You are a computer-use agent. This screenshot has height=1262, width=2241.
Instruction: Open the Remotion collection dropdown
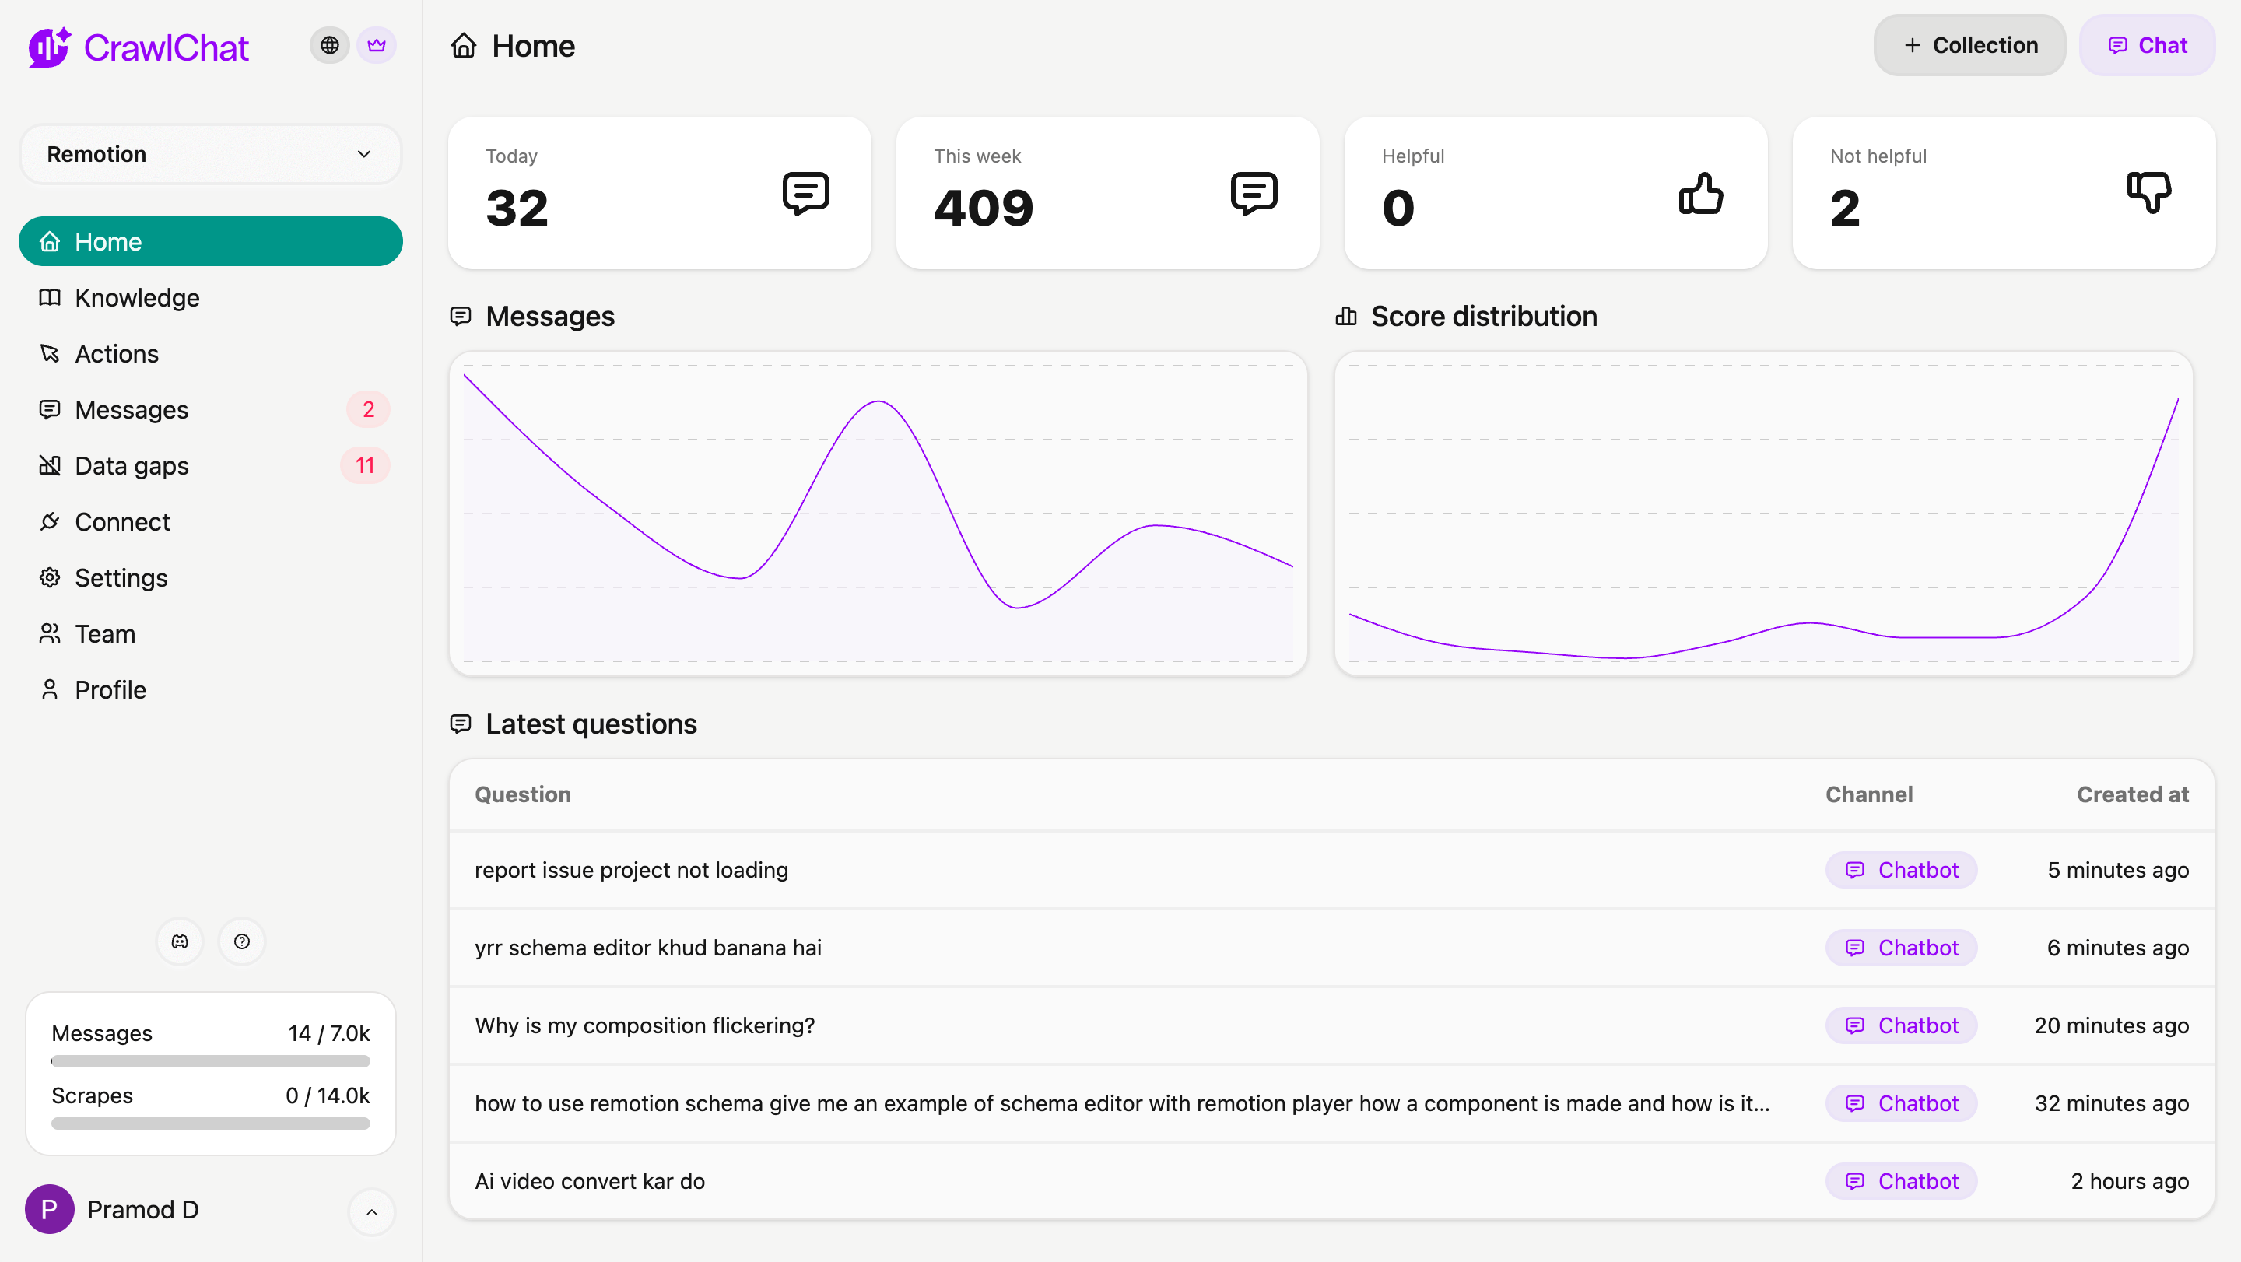pyautogui.click(x=211, y=154)
